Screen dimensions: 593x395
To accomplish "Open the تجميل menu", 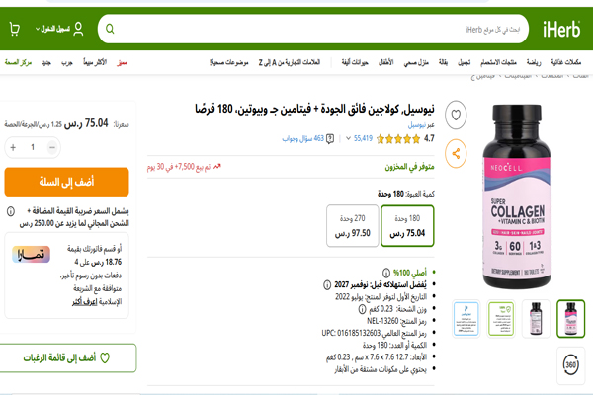I will [x=465, y=62].
